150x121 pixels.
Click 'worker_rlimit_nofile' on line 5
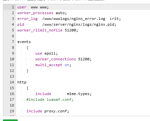(x=40, y=30)
